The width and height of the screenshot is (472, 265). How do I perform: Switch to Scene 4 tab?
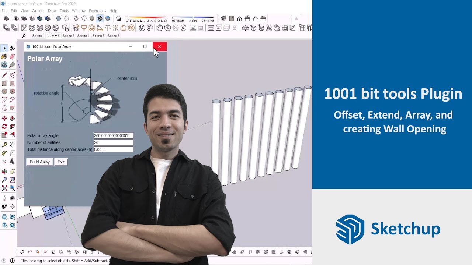pos(83,36)
